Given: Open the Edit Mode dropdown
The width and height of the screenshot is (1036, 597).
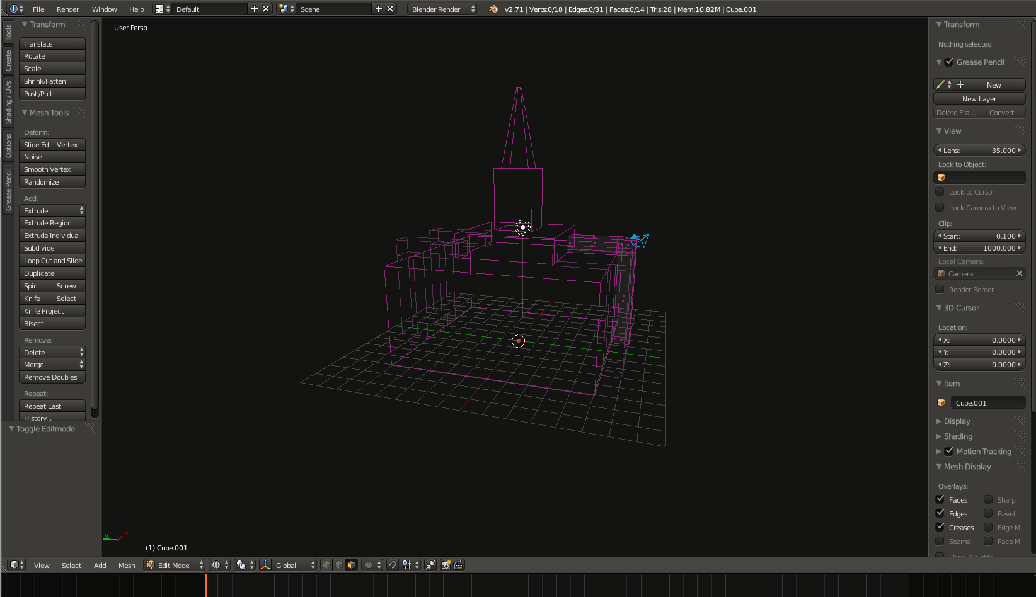Looking at the screenshot, I should 175,565.
